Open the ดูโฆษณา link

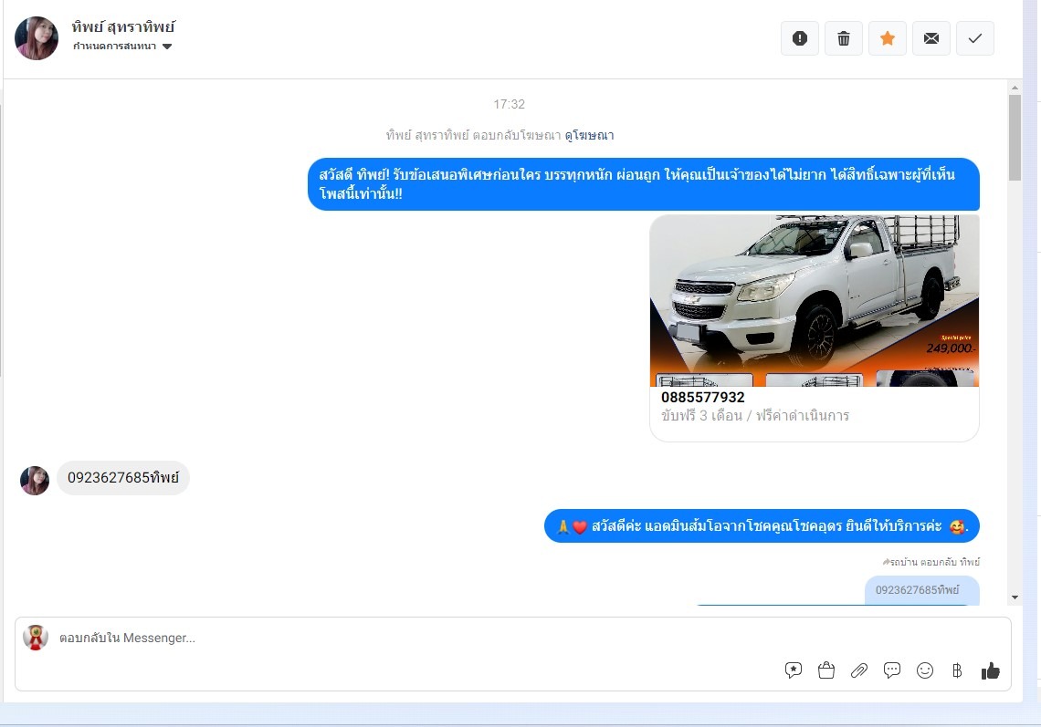(589, 135)
